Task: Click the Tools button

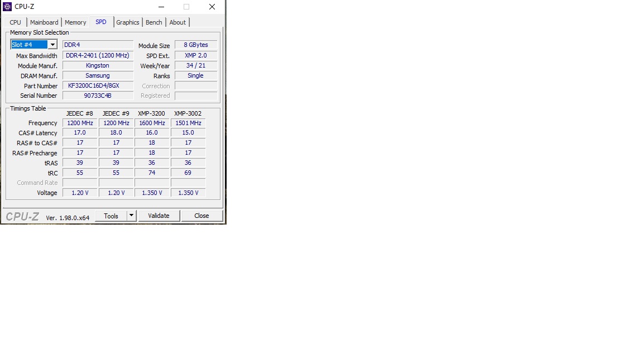Action: coord(111,216)
